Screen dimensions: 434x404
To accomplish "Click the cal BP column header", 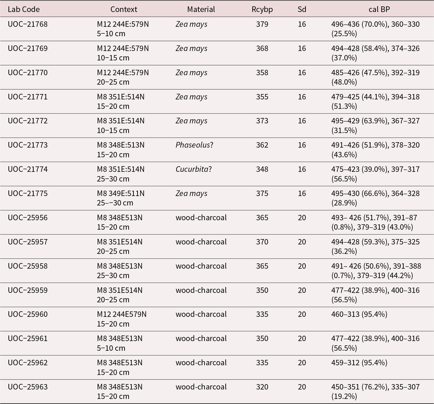I will 379,9.
